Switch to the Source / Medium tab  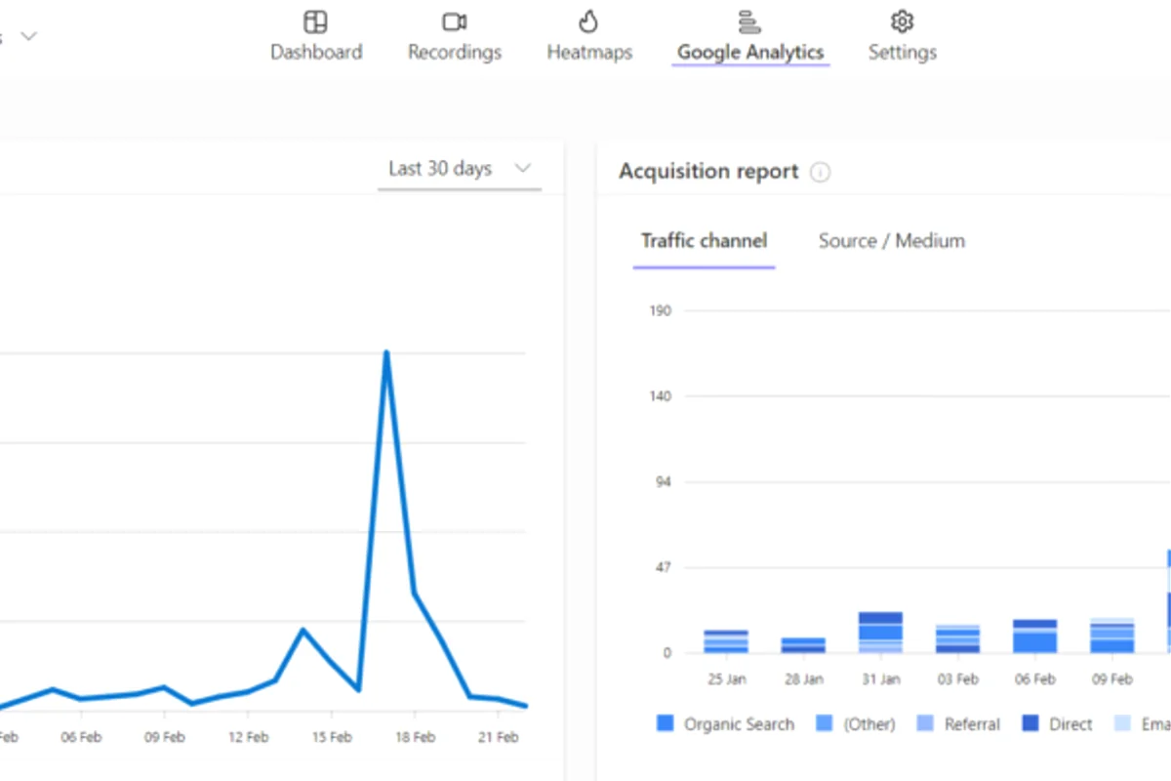tap(892, 241)
